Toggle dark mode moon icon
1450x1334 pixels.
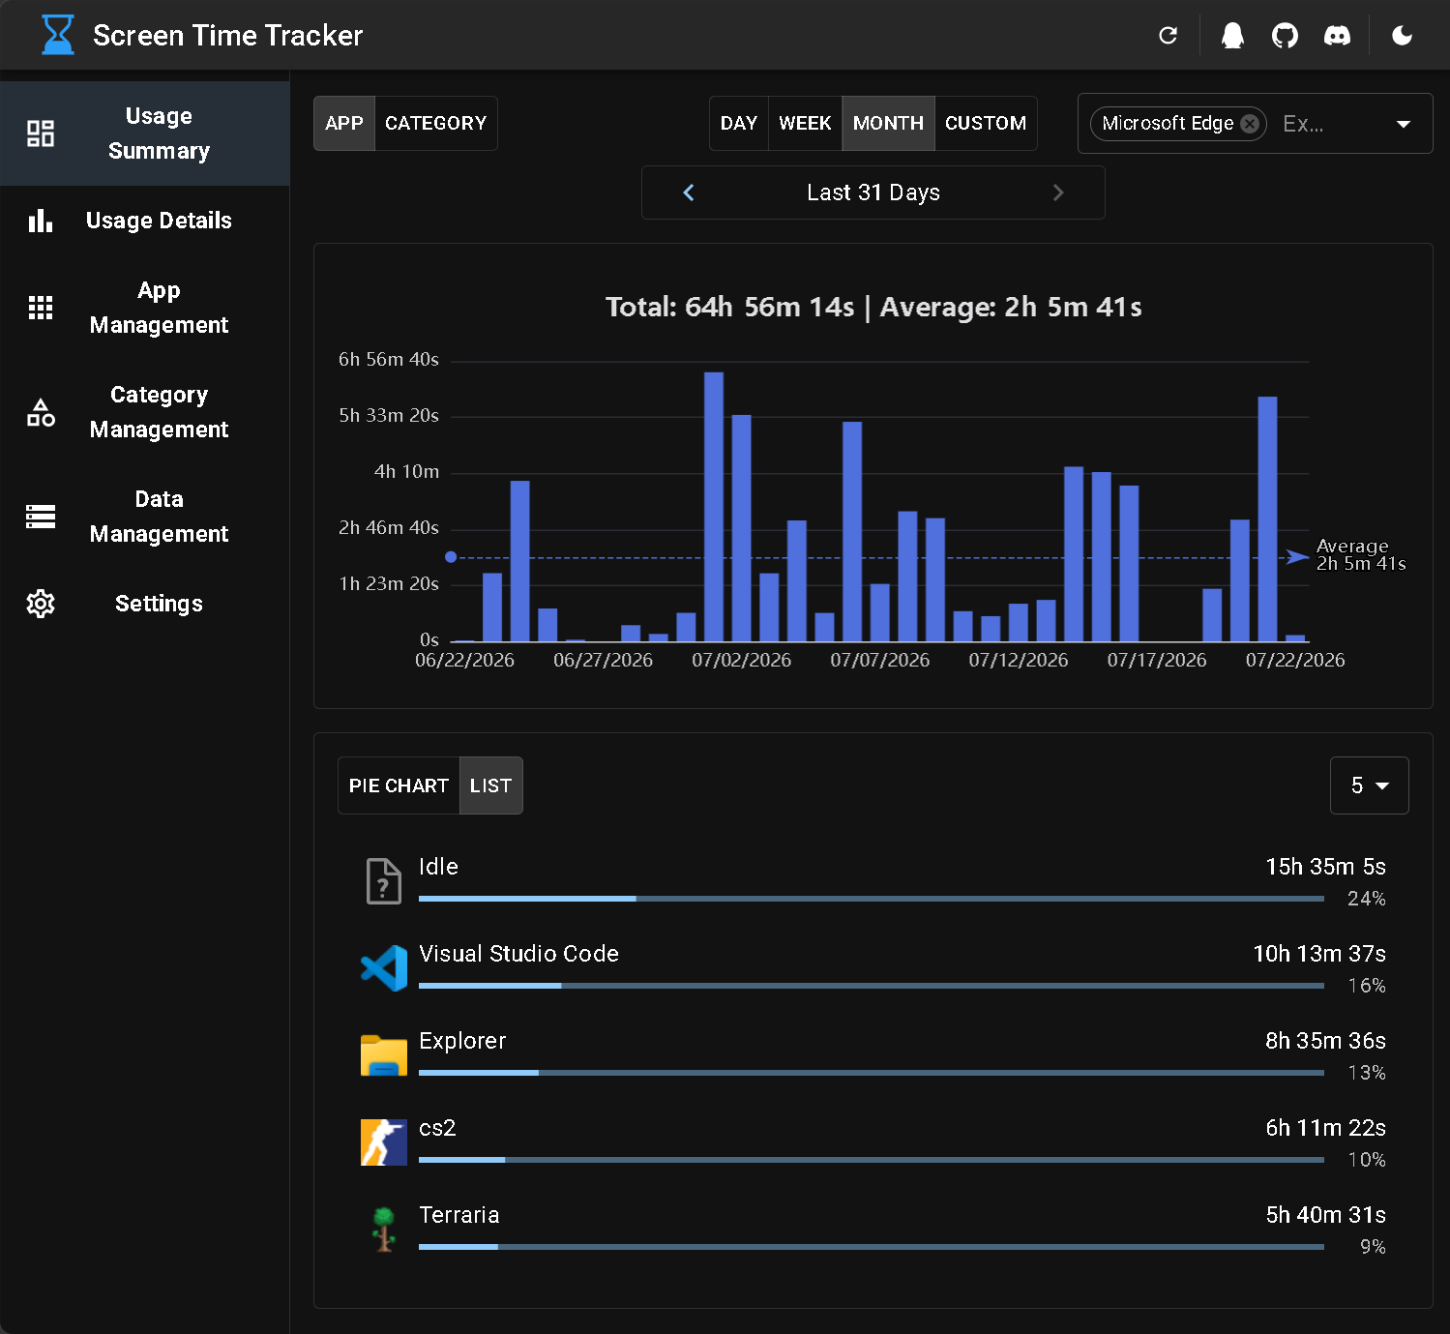click(x=1402, y=36)
